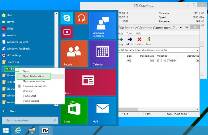Click the 7-Zip address path field
The width and height of the screenshot is (208, 135).
click(157, 50)
